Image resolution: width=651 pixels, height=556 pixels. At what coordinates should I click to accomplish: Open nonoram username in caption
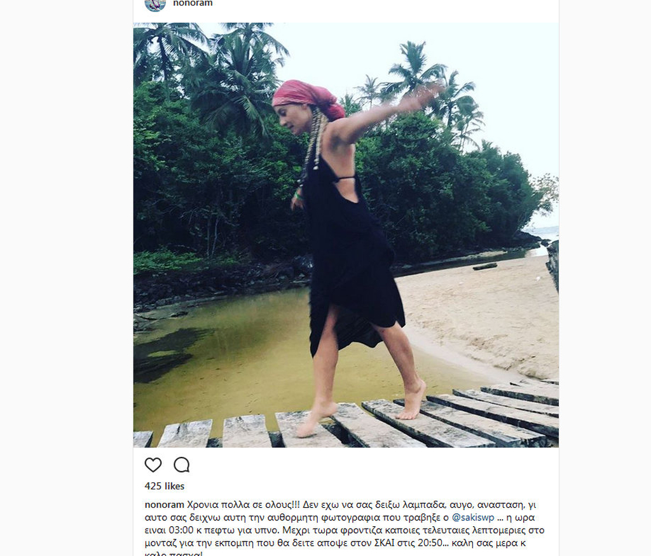165,505
